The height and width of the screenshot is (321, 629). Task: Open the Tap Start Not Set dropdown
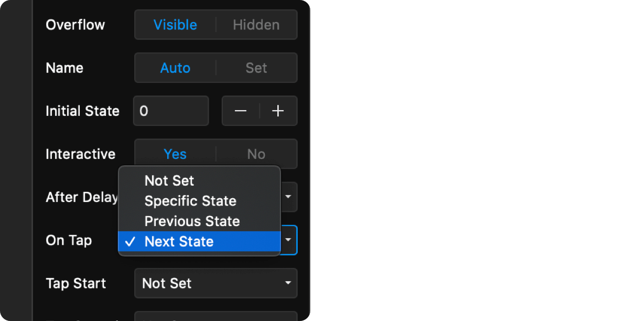(x=216, y=283)
